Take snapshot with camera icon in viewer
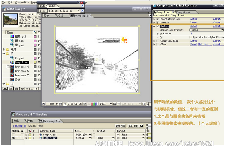The image size is (227, 150). pos(85,104)
